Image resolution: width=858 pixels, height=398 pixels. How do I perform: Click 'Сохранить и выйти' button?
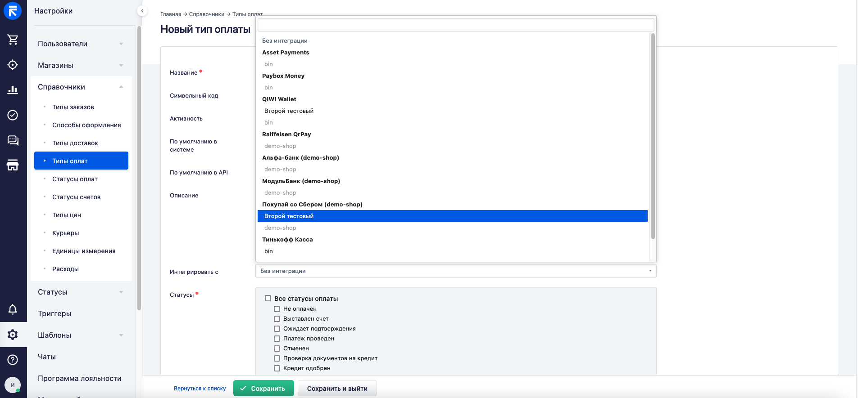(x=337, y=388)
